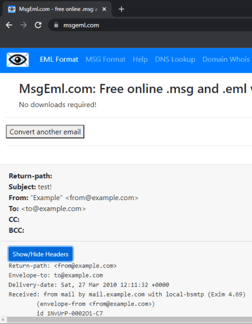Click the Convert another email button
Screen dimensions: 252x324
(45, 132)
